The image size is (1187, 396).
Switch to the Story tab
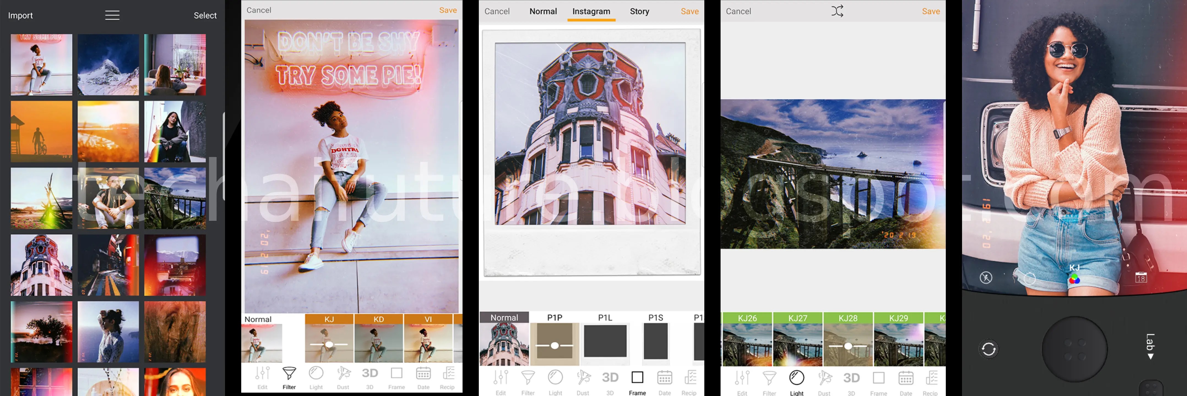tap(639, 12)
